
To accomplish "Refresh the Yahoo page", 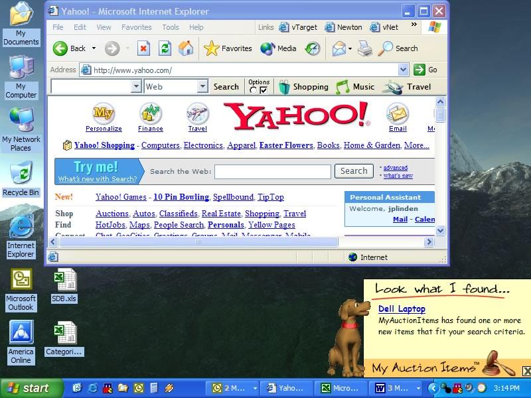I will pos(165,48).
